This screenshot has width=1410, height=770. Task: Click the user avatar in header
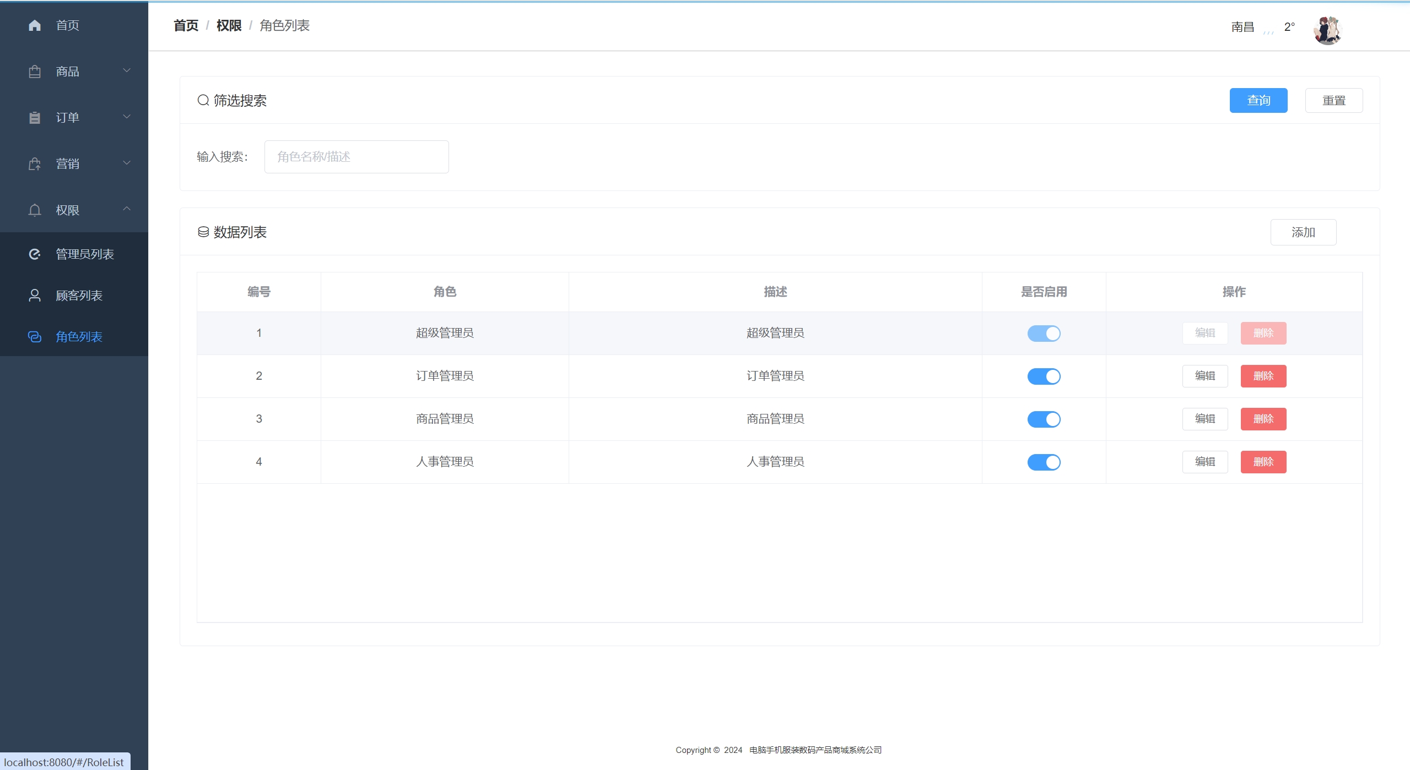[x=1327, y=30]
